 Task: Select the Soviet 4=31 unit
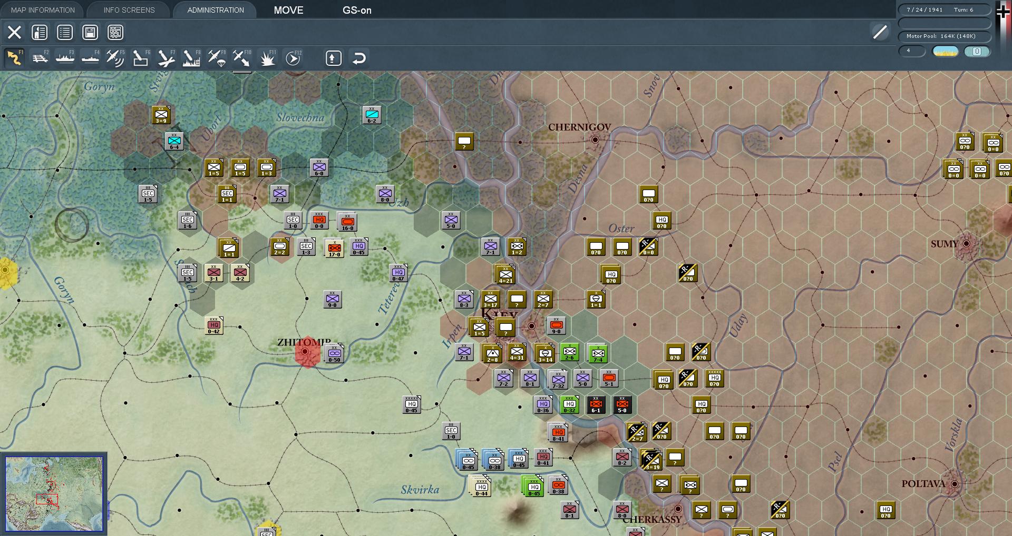[517, 352]
